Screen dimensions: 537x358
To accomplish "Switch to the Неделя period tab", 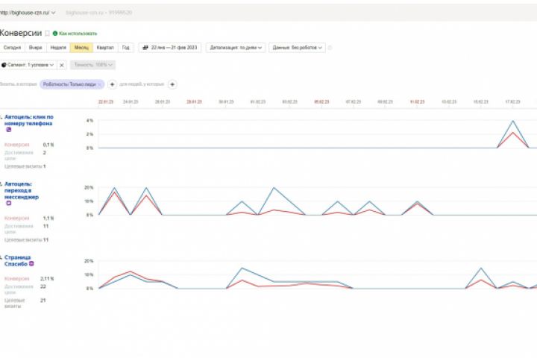I will coord(58,48).
